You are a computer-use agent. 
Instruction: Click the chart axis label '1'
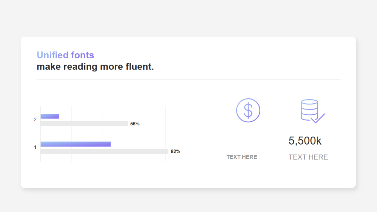tap(35, 147)
